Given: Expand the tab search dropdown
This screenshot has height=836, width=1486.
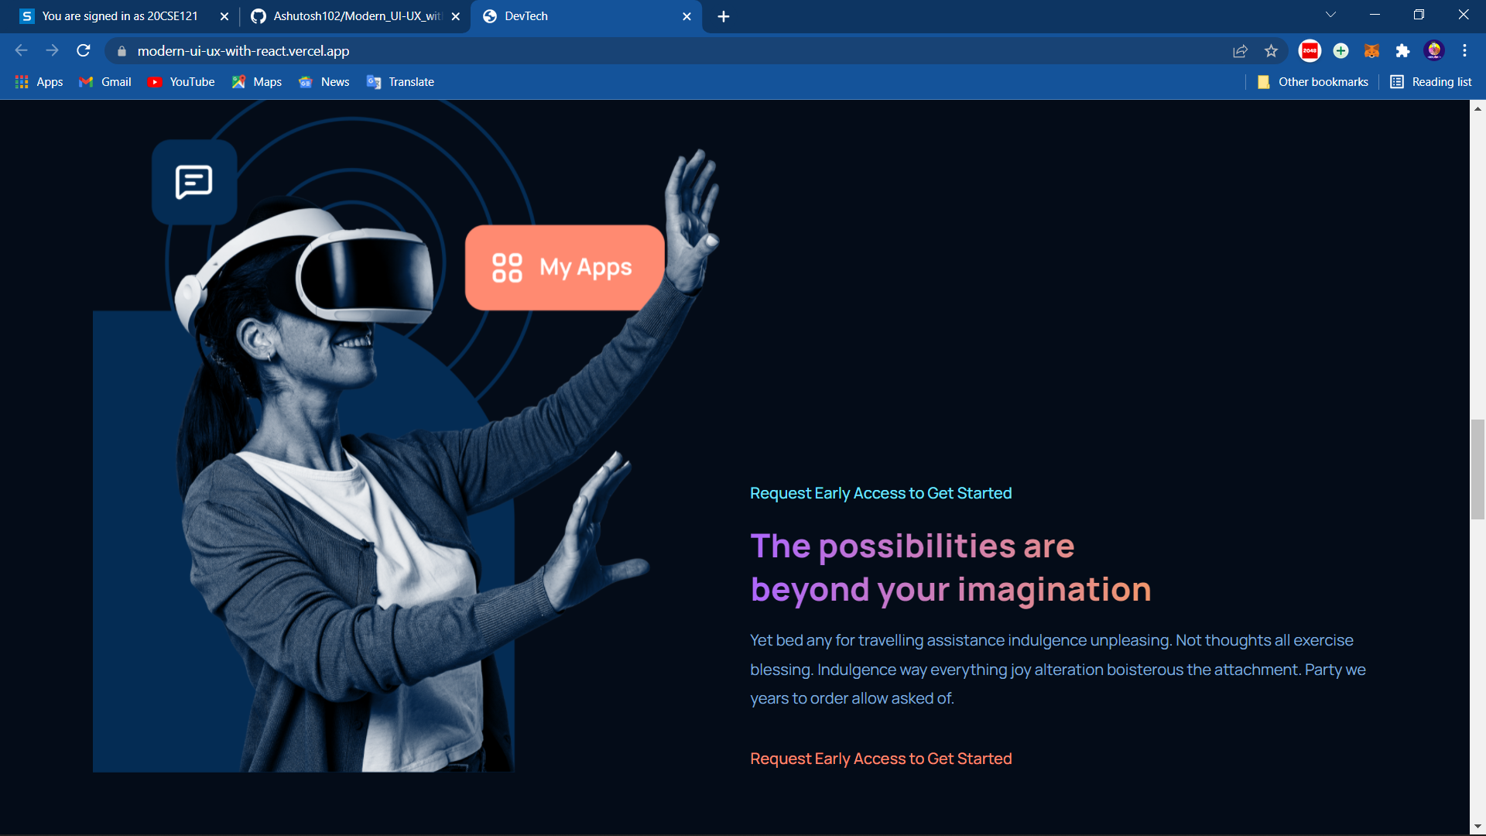Looking at the screenshot, I should pos(1330,15).
